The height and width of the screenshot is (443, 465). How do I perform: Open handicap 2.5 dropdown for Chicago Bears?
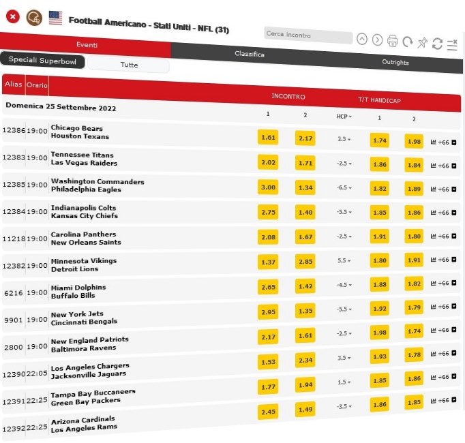pyautogui.click(x=344, y=139)
